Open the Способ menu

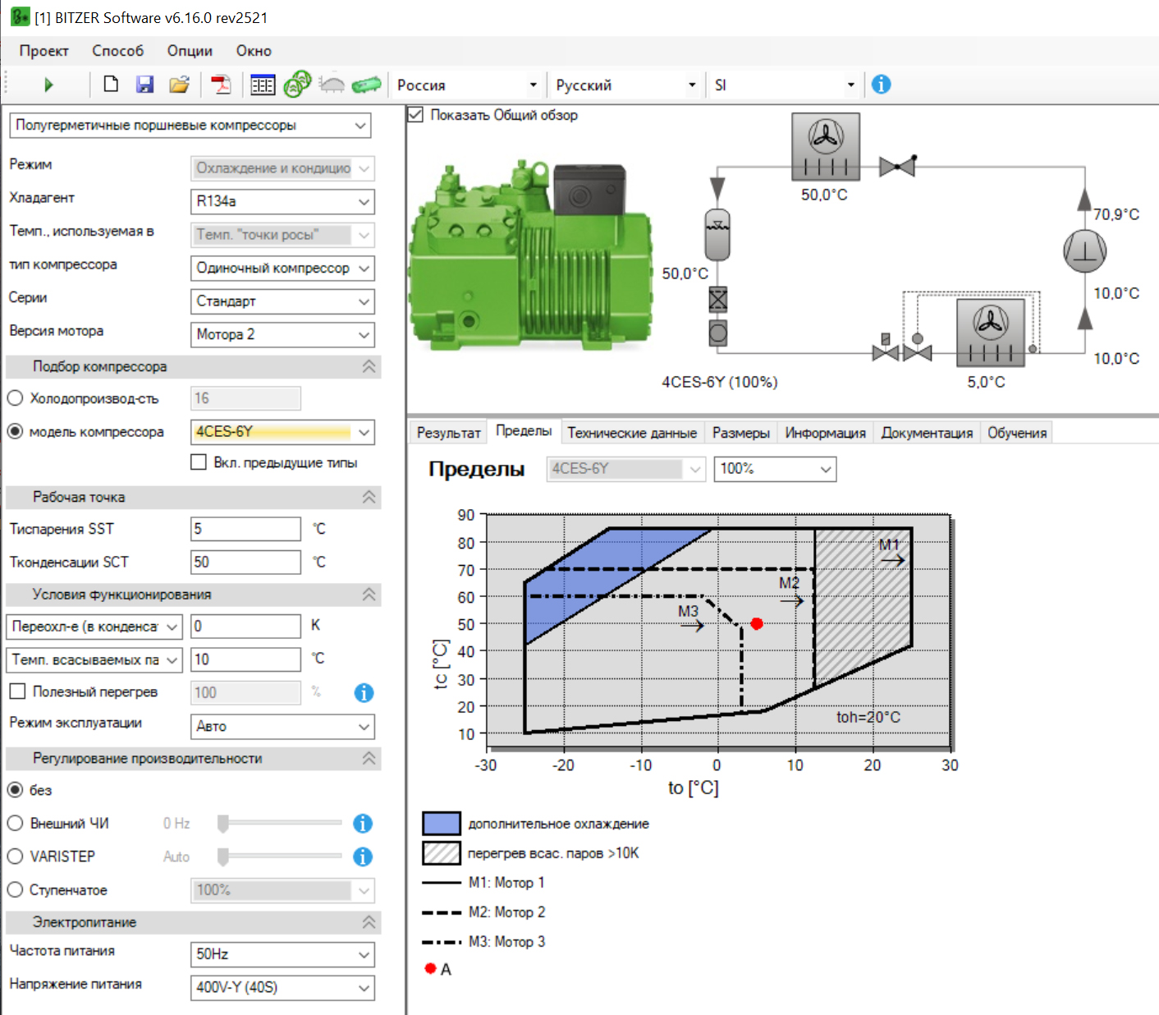(118, 51)
